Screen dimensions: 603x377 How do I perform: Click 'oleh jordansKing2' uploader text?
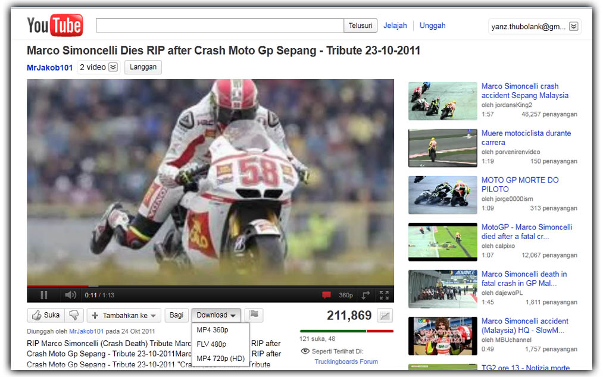pos(507,105)
